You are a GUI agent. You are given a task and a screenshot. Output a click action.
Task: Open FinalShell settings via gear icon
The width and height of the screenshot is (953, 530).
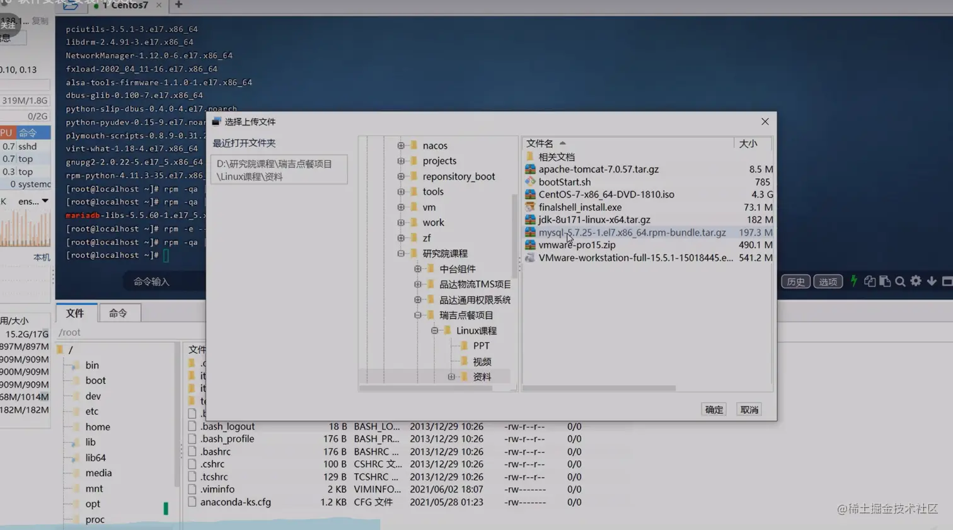point(915,281)
